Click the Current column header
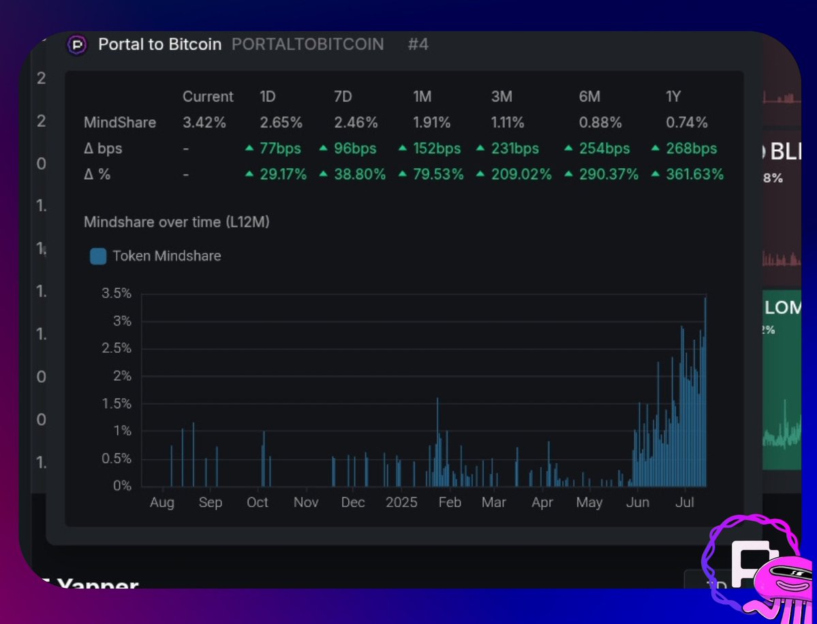This screenshot has height=624, width=817. [x=208, y=97]
